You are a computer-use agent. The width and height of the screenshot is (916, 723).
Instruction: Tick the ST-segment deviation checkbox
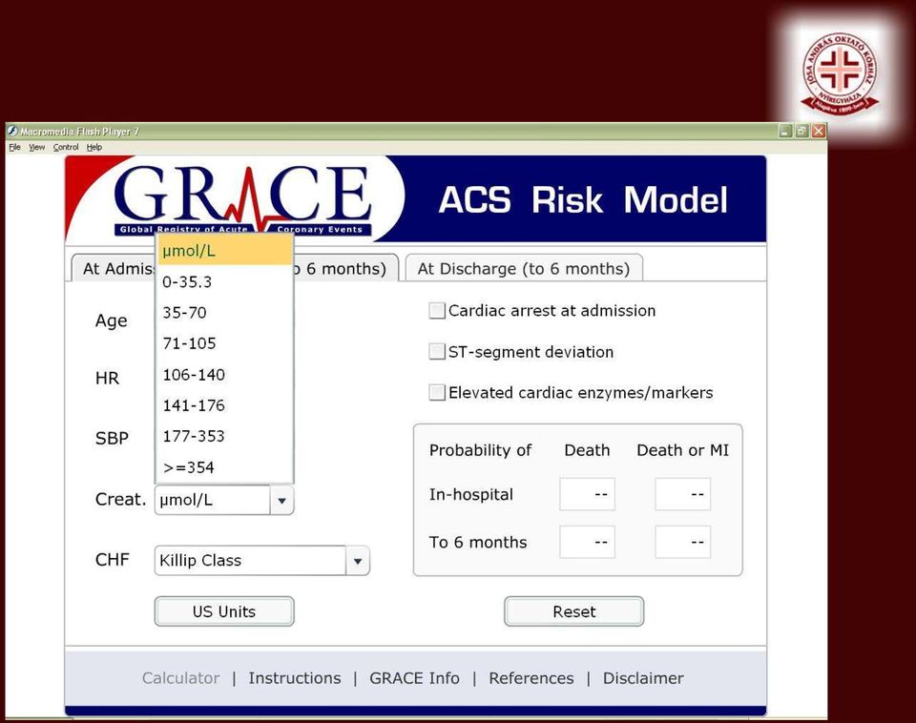point(437,352)
